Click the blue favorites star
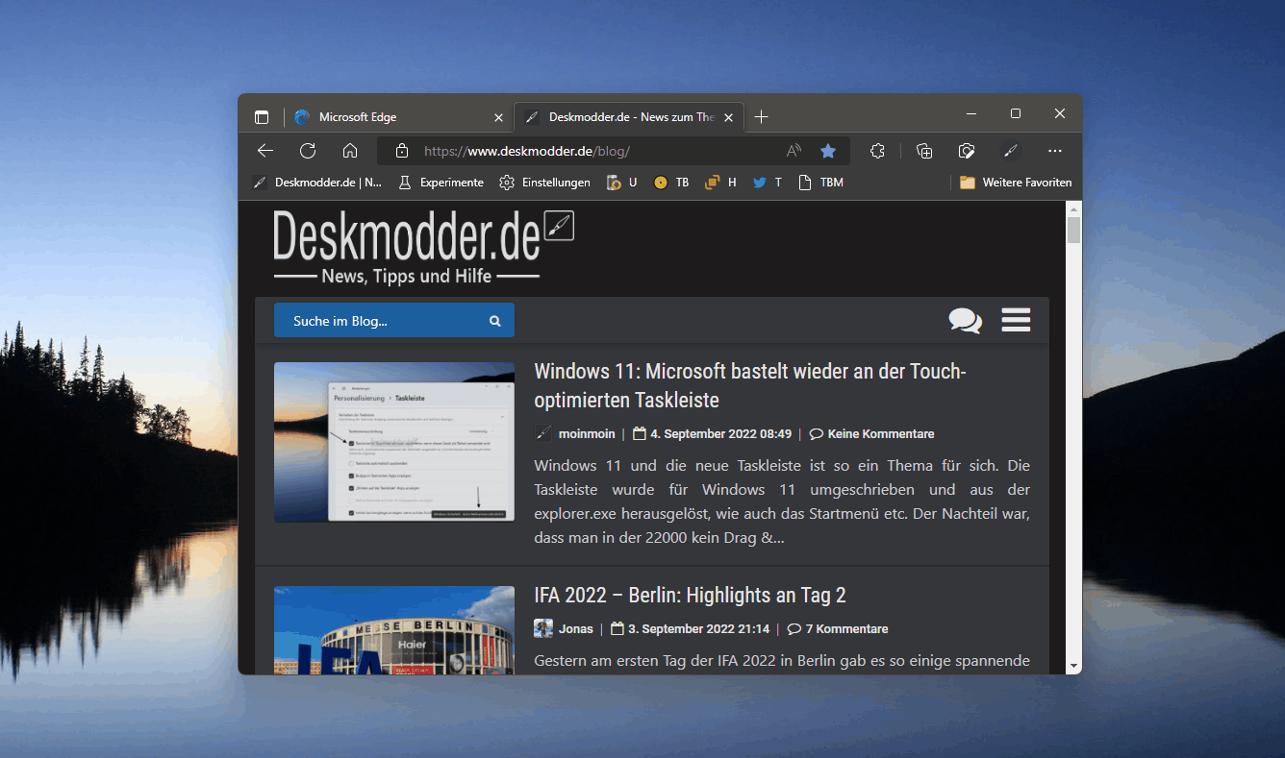 (x=828, y=151)
